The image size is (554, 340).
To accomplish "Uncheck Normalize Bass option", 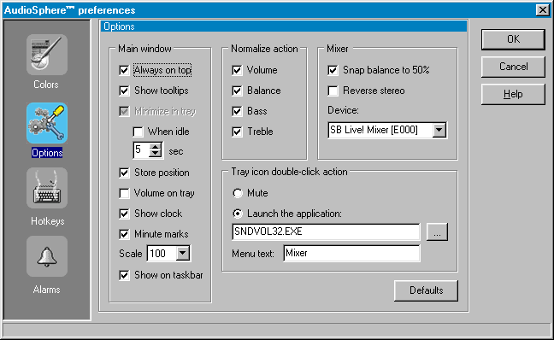I will [237, 111].
